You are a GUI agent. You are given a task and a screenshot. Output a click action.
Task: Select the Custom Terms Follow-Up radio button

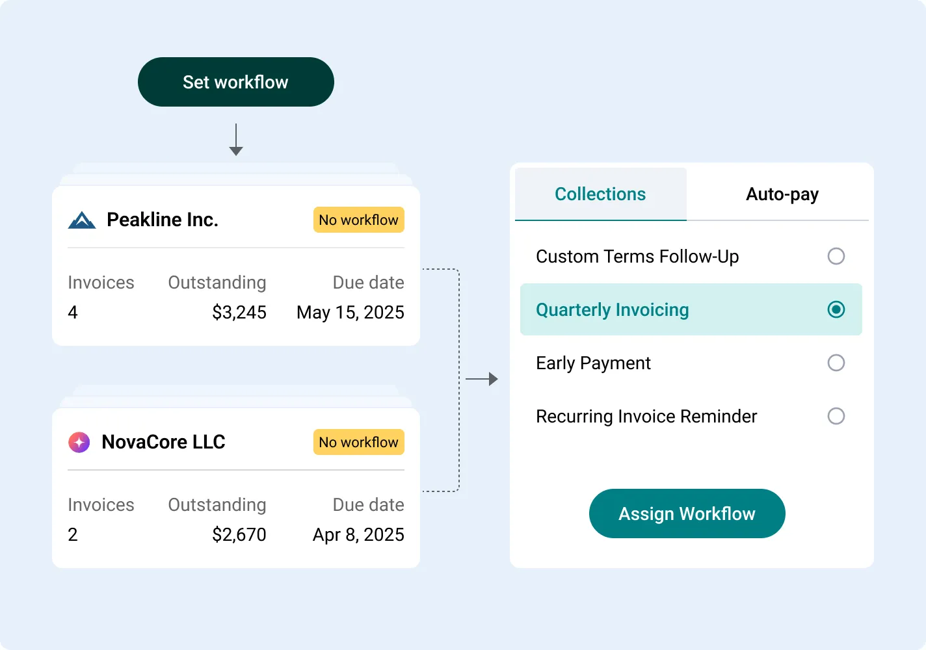point(836,256)
